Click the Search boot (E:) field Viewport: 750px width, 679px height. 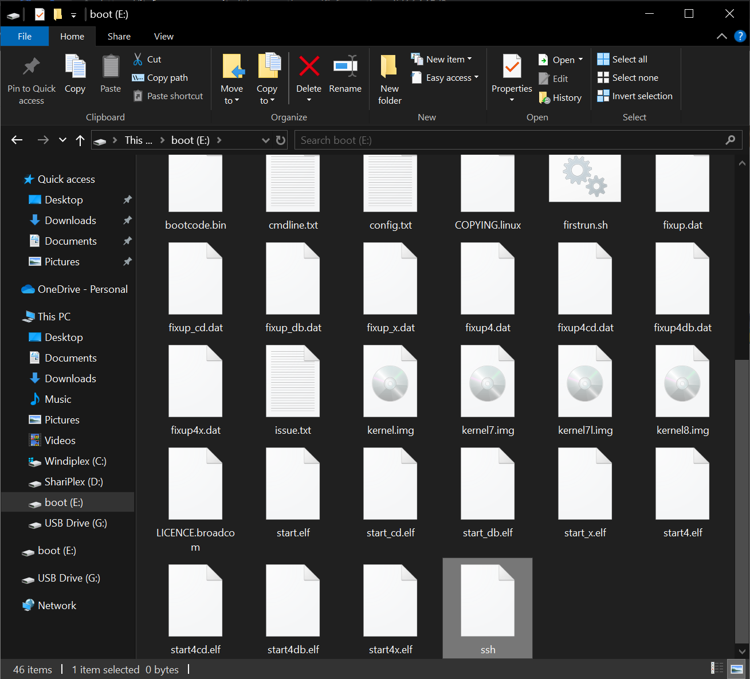click(510, 140)
